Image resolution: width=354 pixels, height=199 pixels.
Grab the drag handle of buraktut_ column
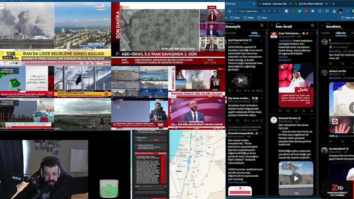coord(322,26)
